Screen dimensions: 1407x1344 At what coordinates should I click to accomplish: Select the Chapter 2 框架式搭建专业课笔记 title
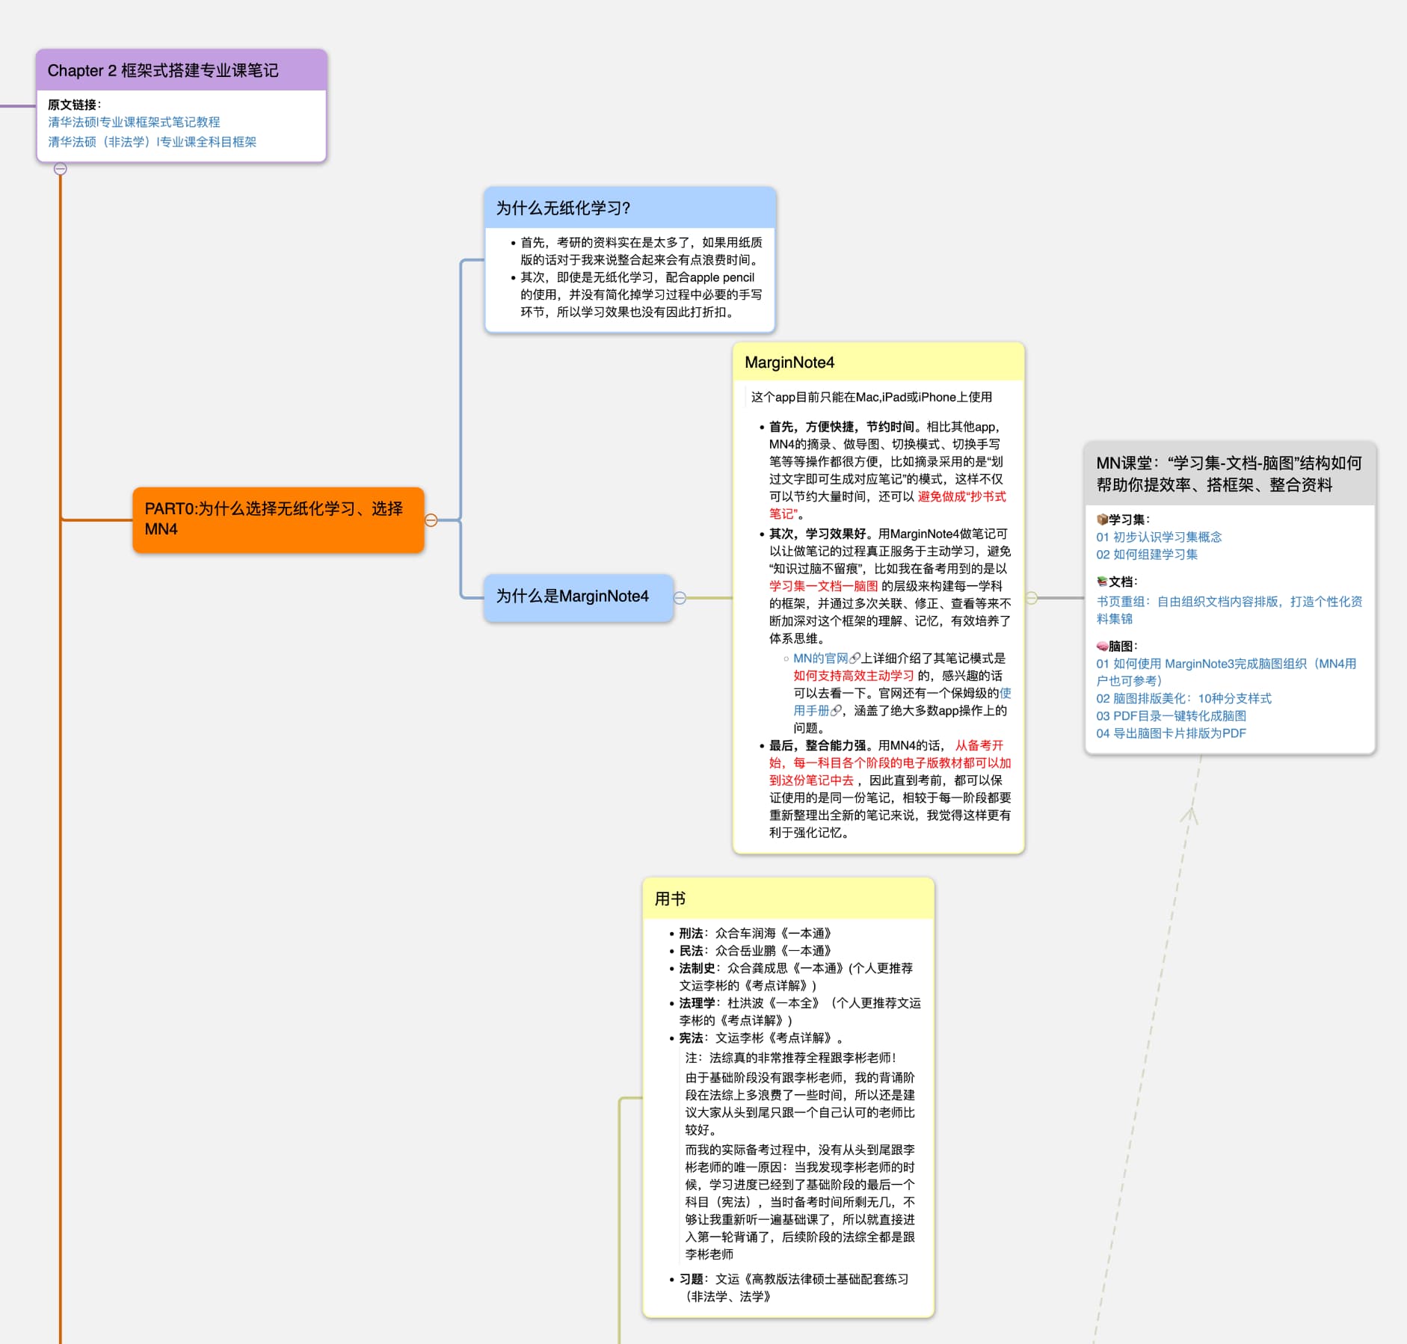pyautogui.click(x=163, y=70)
